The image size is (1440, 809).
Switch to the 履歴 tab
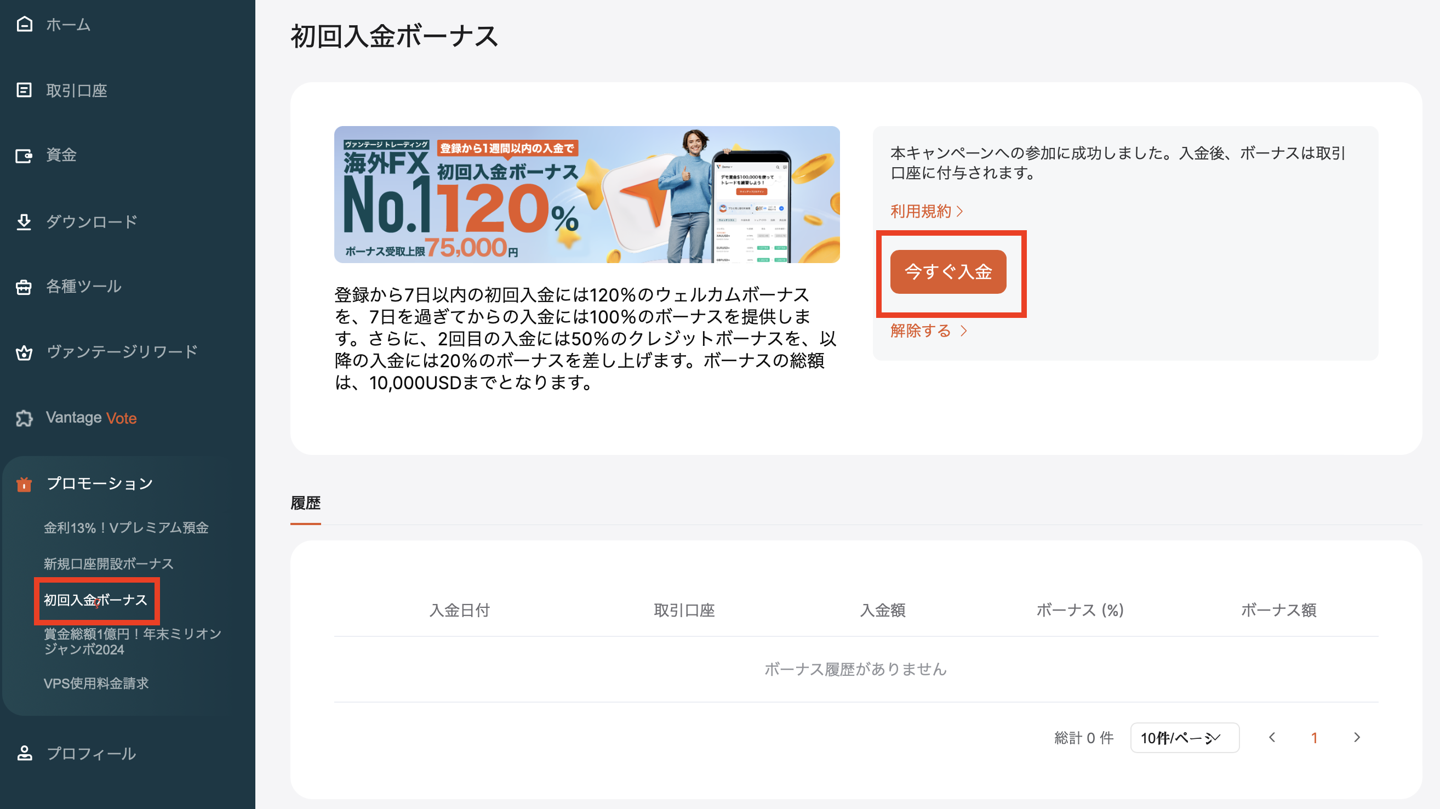(305, 503)
